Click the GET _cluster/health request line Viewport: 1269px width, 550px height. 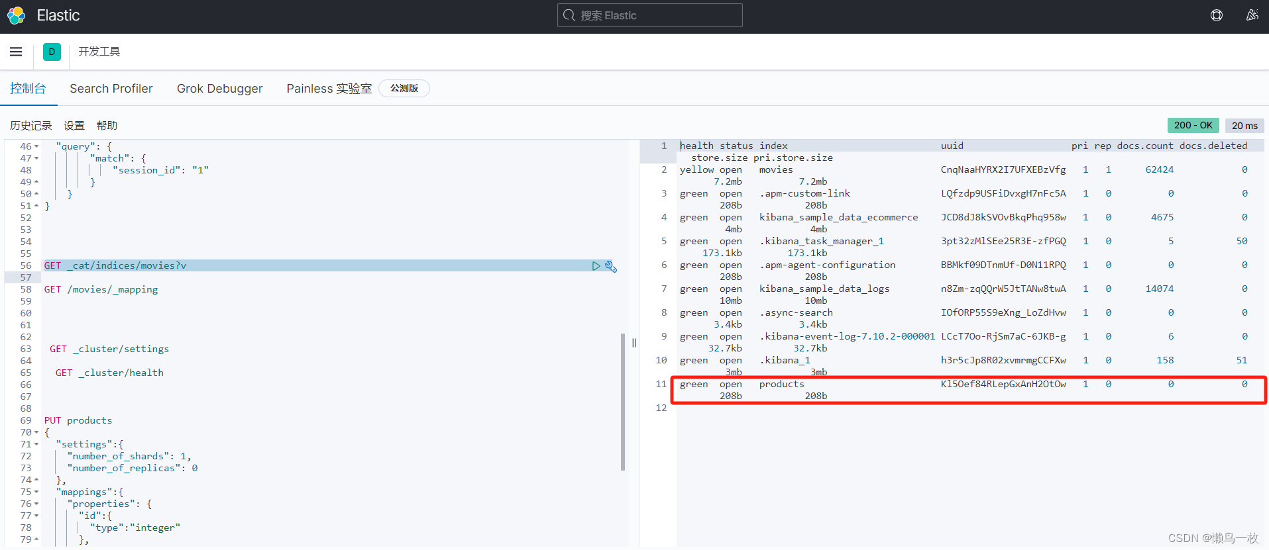pos(109,373)
